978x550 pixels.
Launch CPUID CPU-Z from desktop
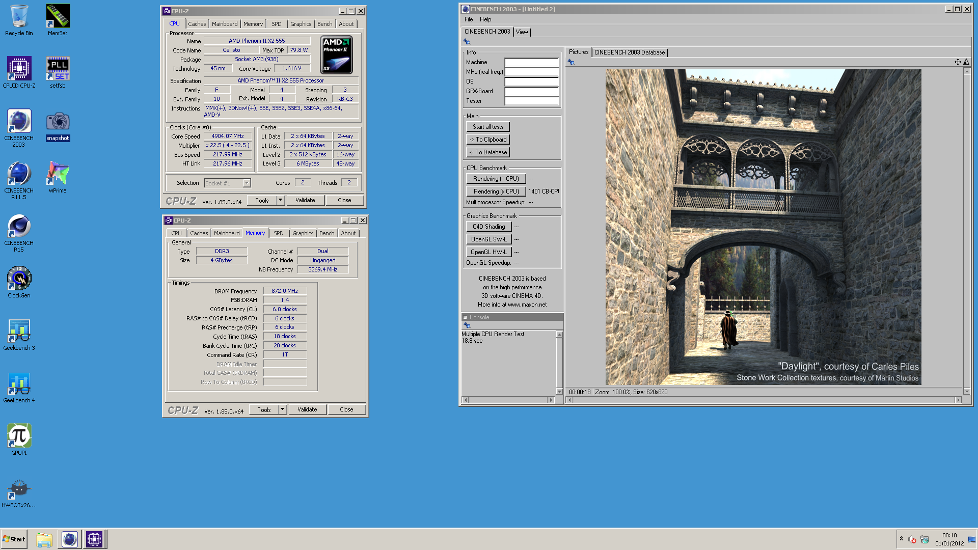pos(19,72)
